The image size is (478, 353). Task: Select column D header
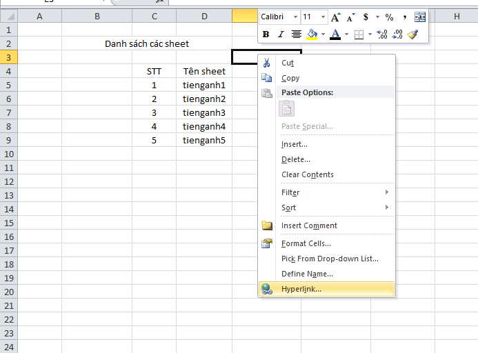click(204, 16)
